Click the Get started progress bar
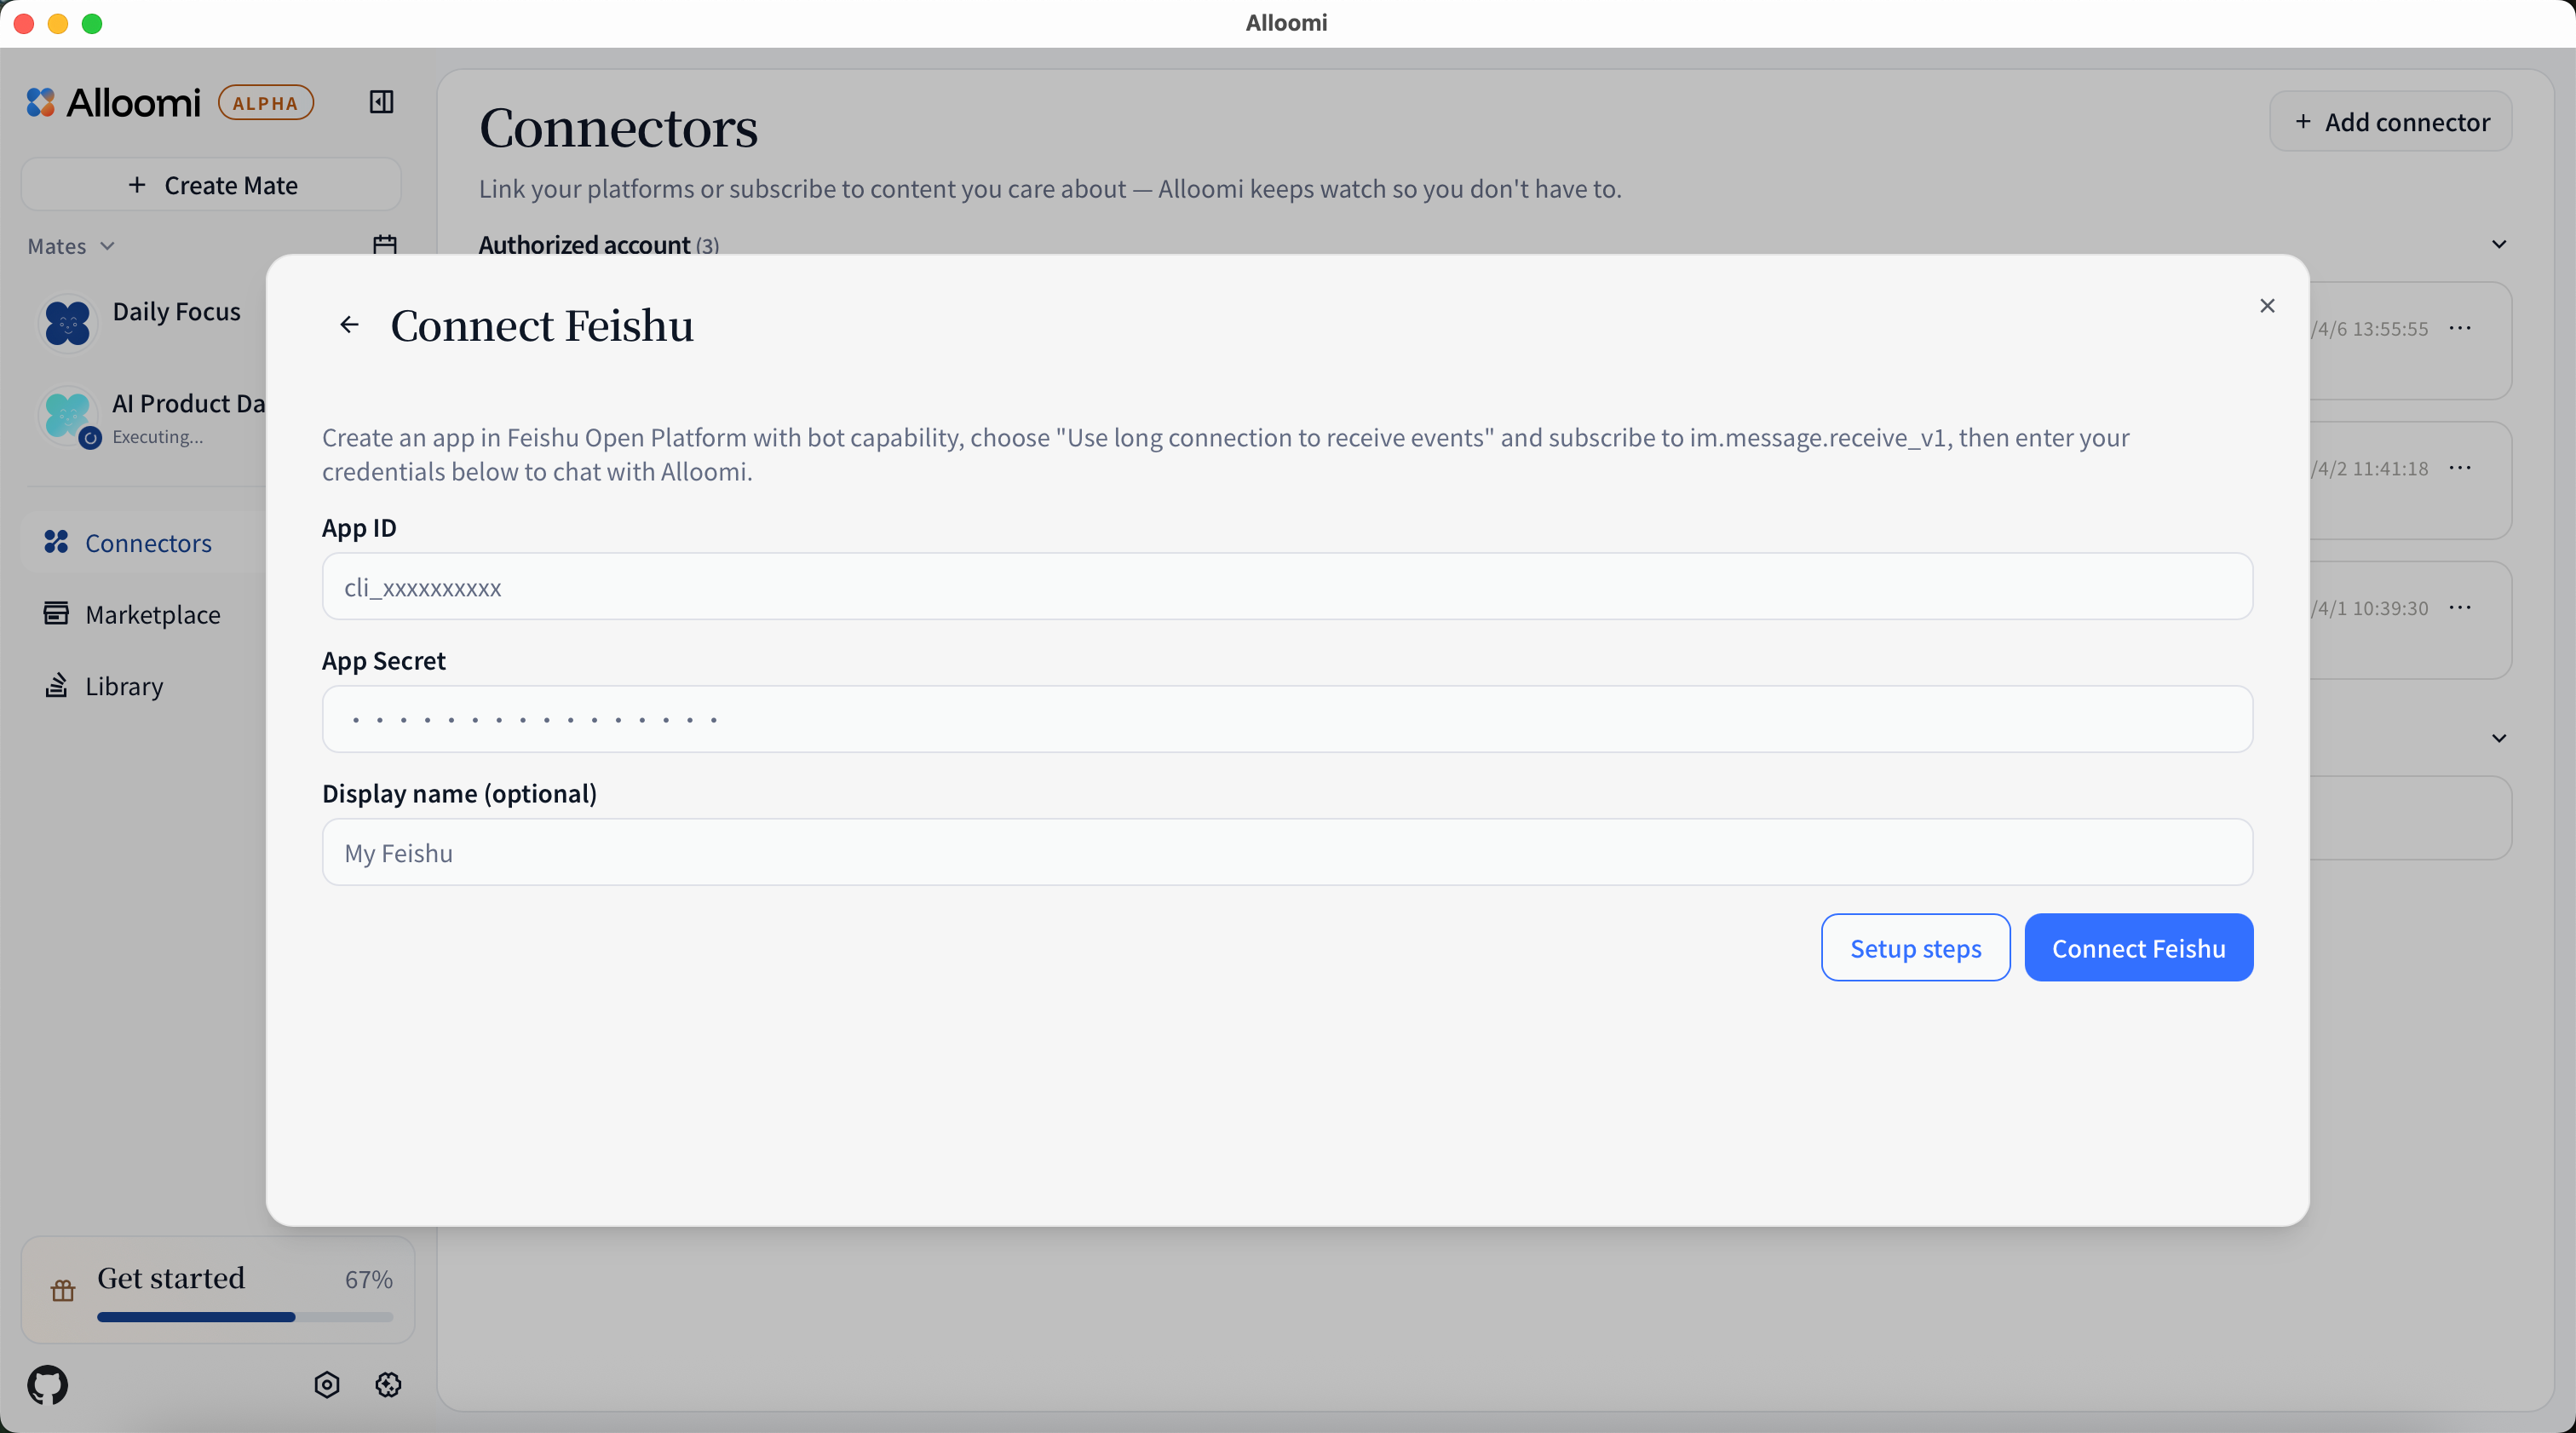The height and width of the screenshot is (1433, 2576). (x=245, y=1318)
